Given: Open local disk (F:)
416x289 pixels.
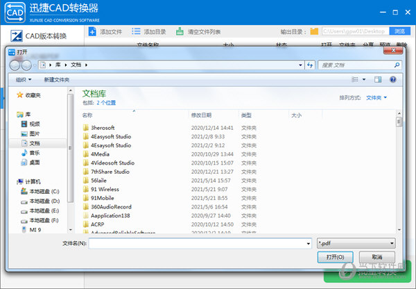Looking at the screenshot, I should coord(40,220).
